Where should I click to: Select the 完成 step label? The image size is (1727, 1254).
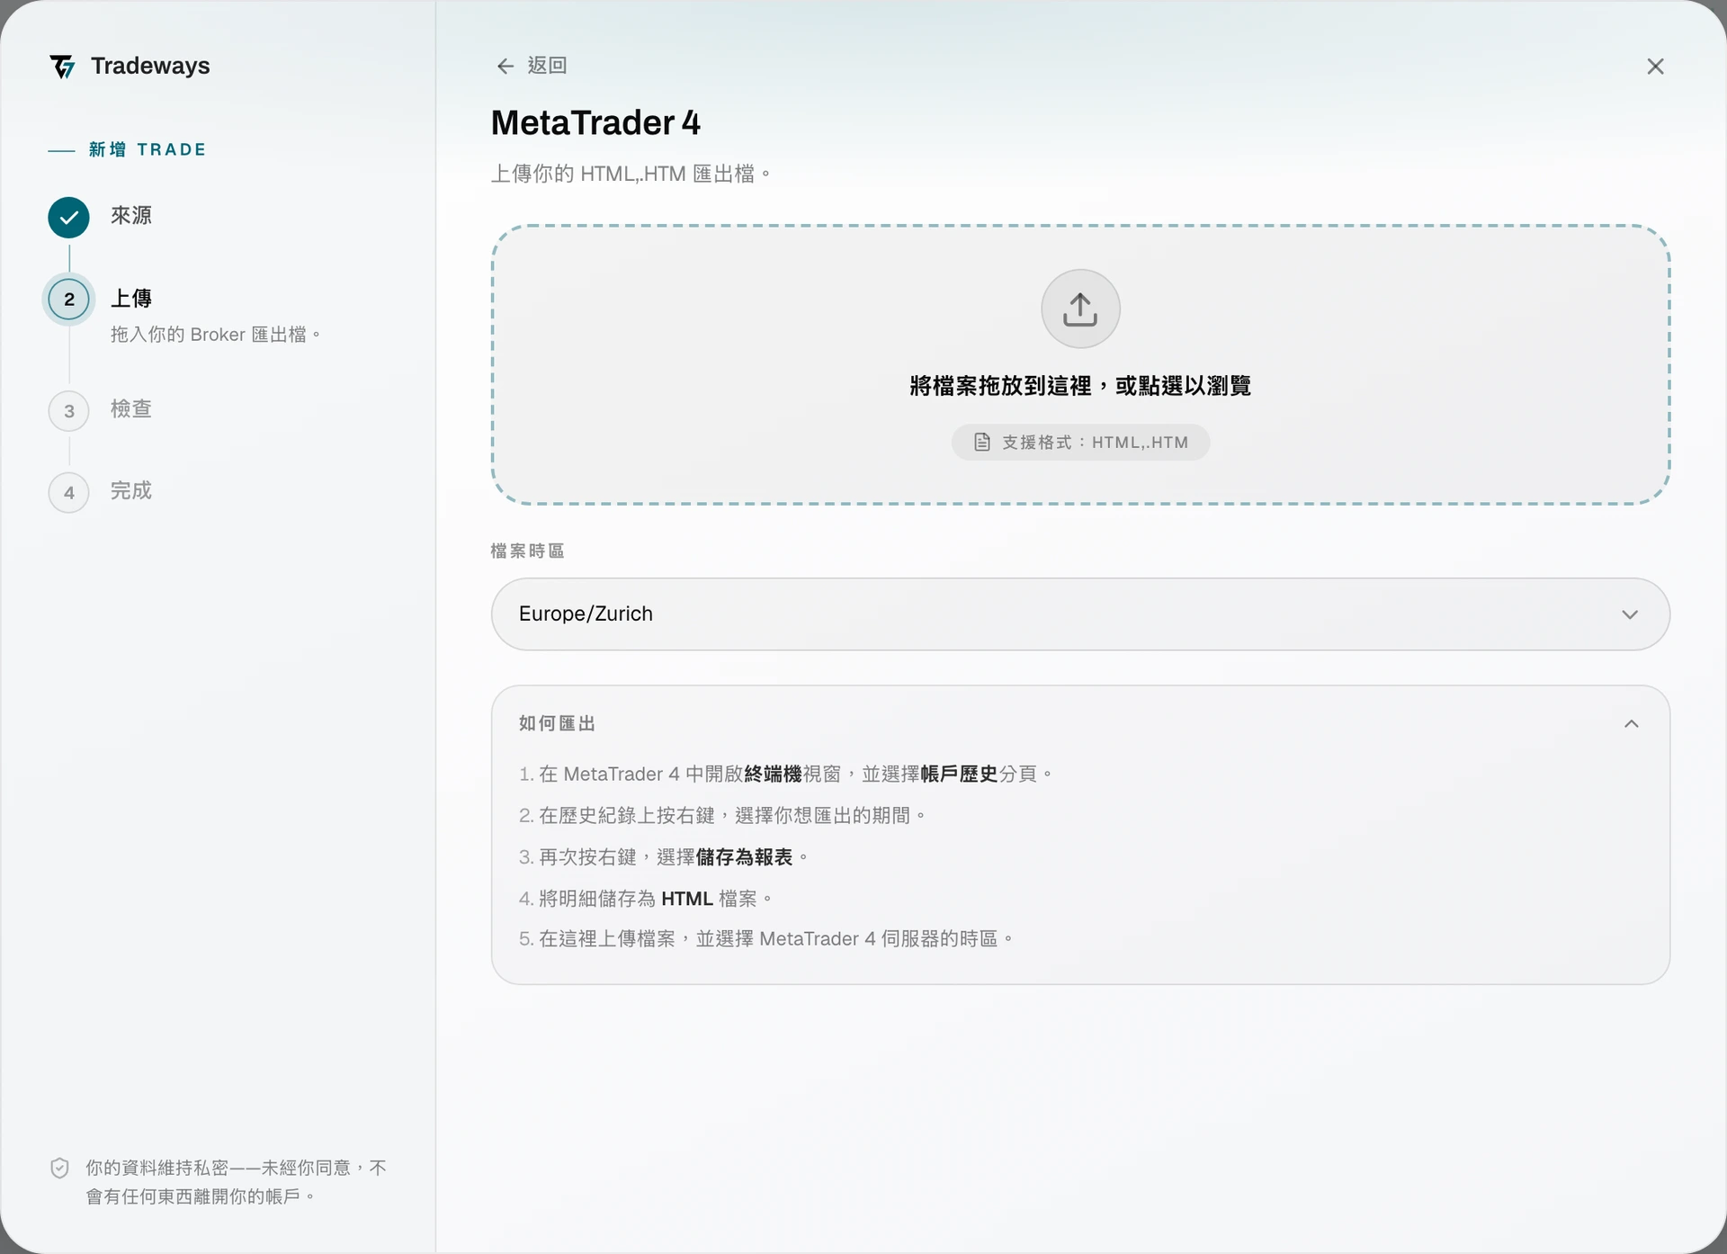click(131, 491)
